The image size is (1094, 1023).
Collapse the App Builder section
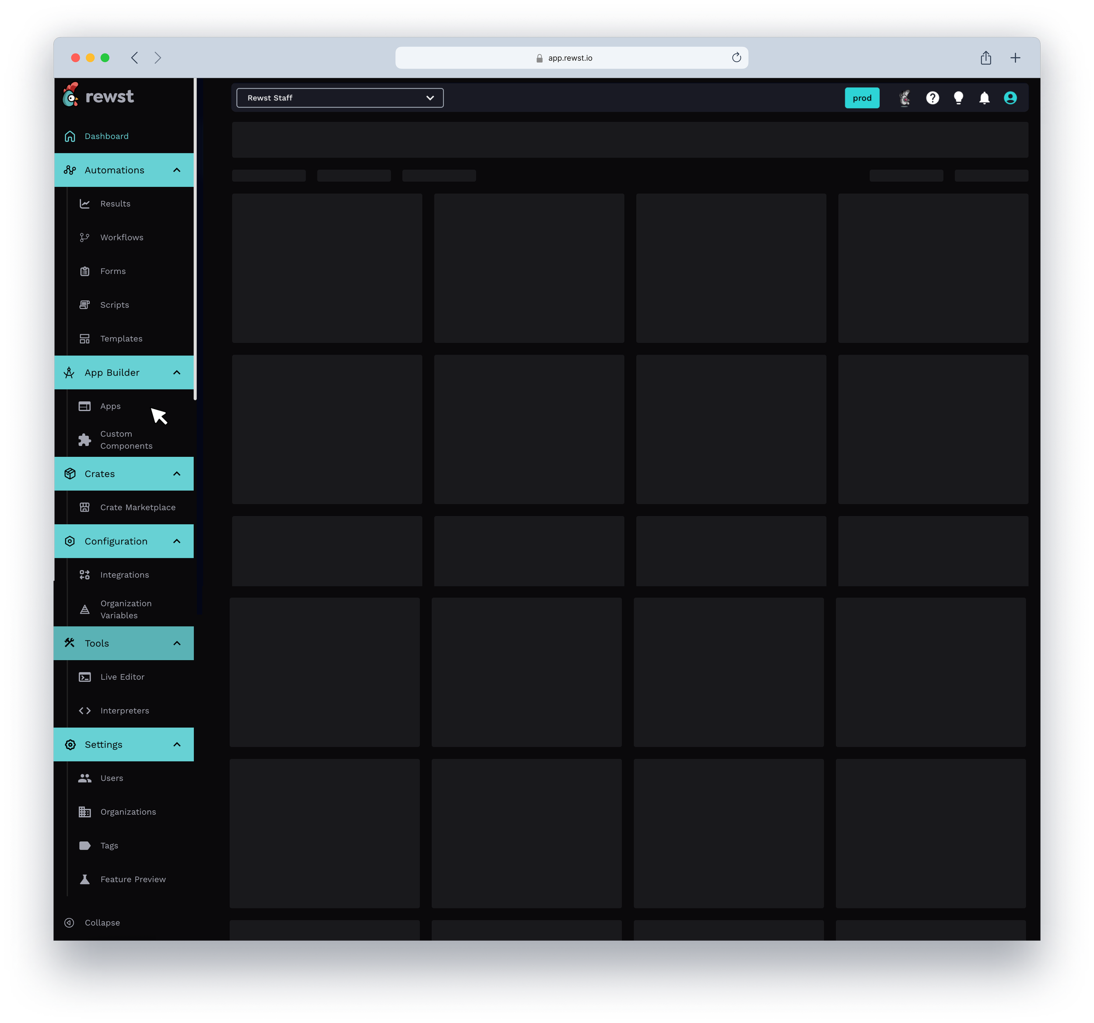click(177, 372)
